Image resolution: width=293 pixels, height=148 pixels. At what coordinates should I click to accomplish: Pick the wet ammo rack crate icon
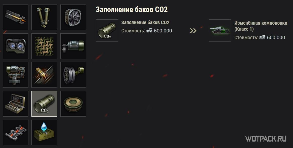[44, 132]
